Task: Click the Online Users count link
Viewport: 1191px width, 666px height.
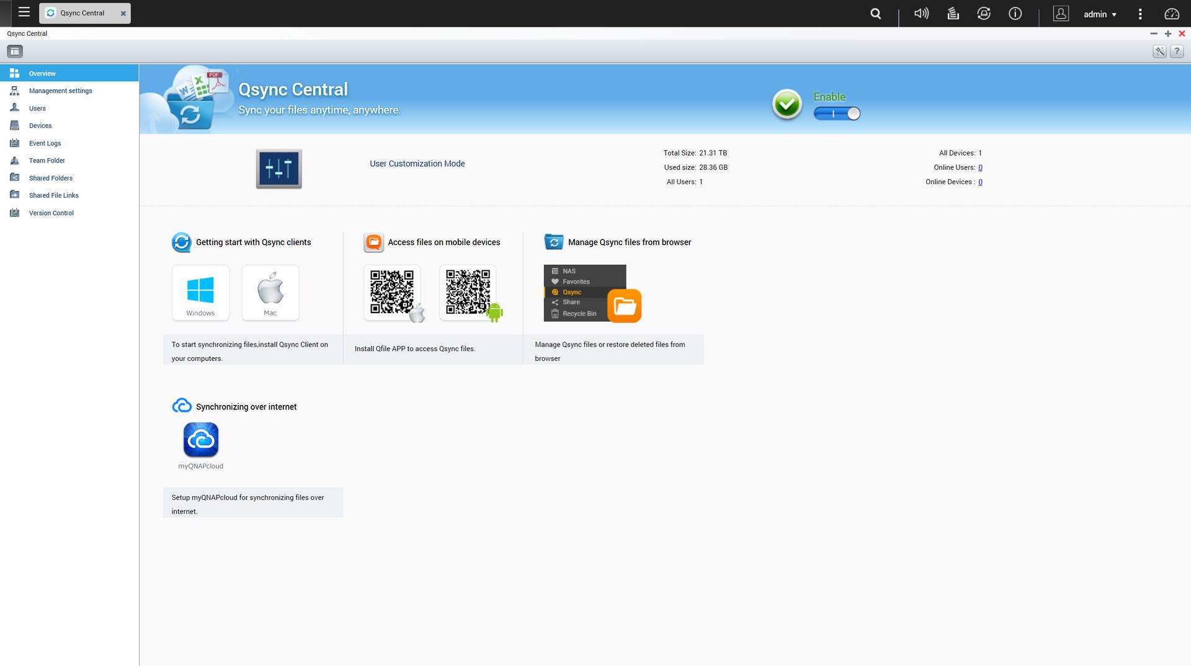Action: (x=980, y=167)
